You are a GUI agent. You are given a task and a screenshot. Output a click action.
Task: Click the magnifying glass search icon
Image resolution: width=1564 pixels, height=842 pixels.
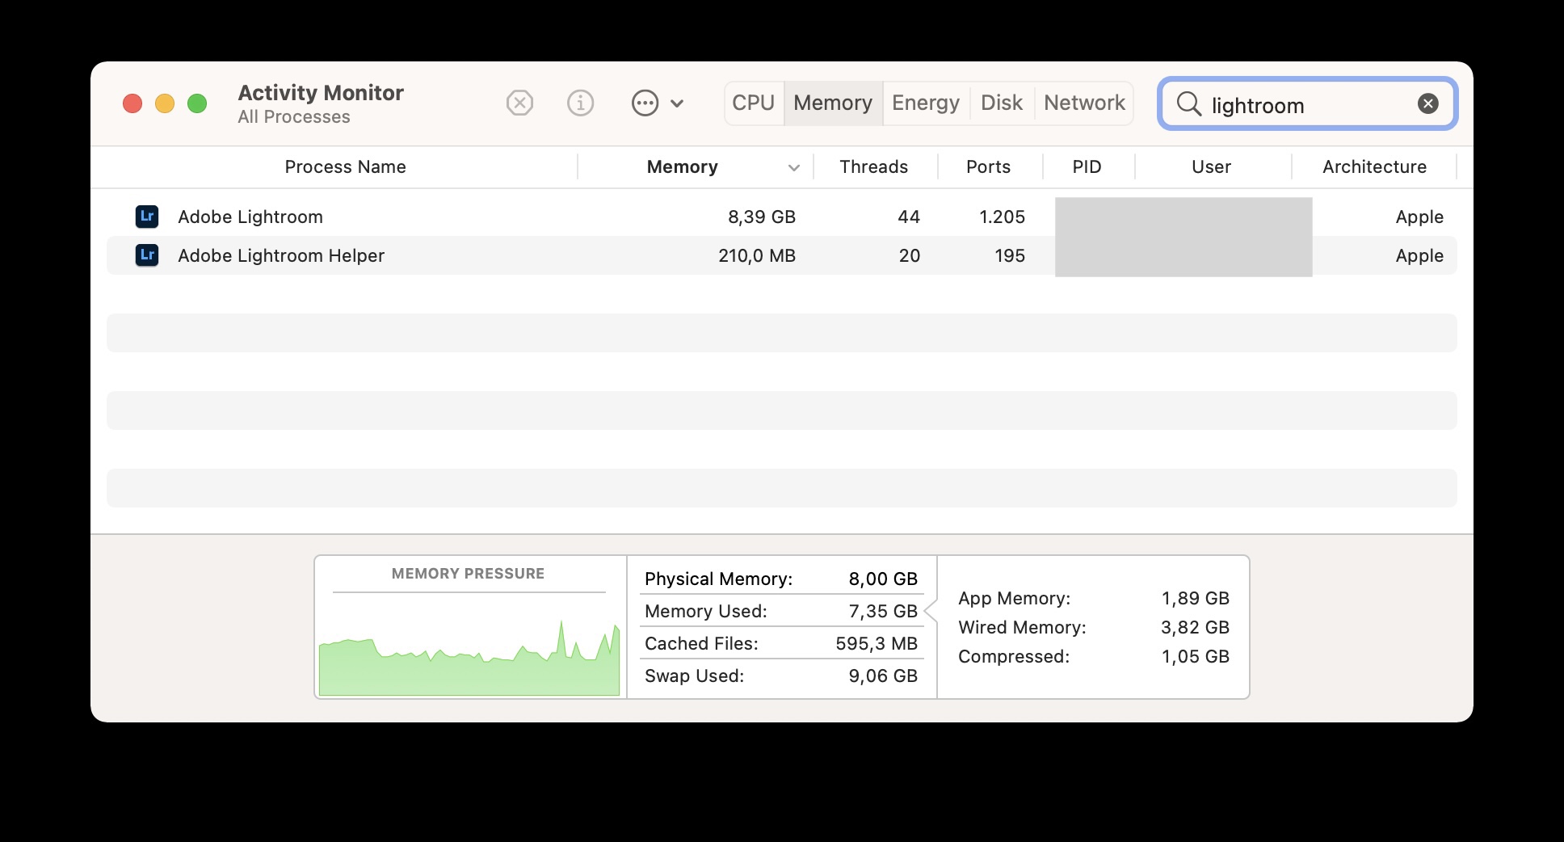click(1188, 103)
